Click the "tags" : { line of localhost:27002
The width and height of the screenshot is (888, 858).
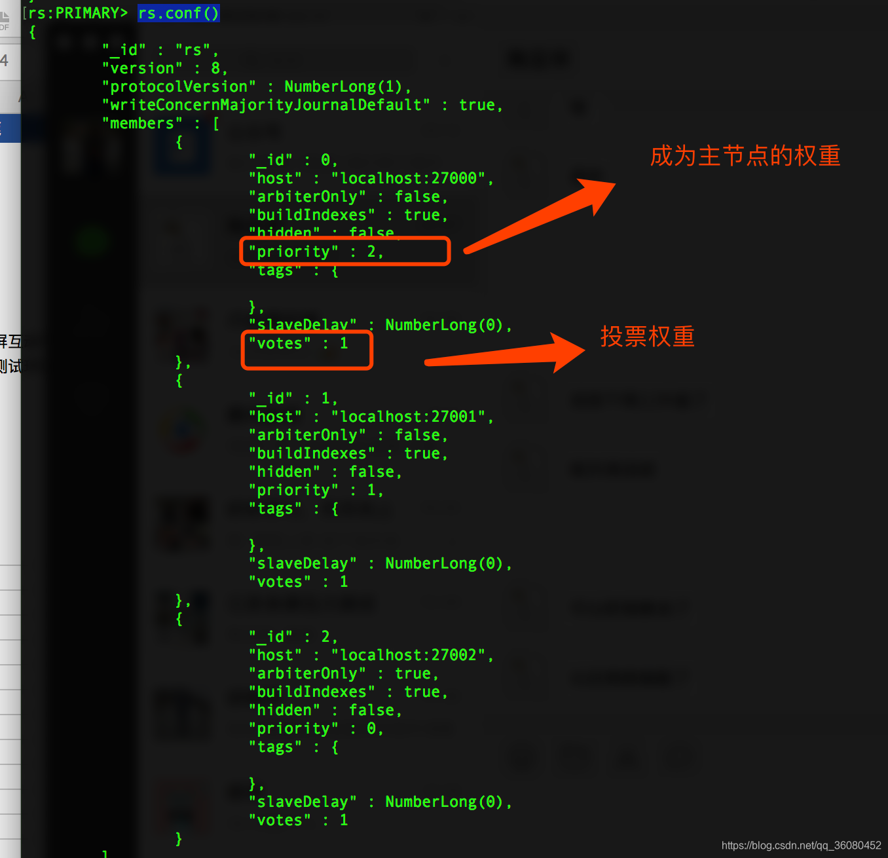[x=293, y=747]
